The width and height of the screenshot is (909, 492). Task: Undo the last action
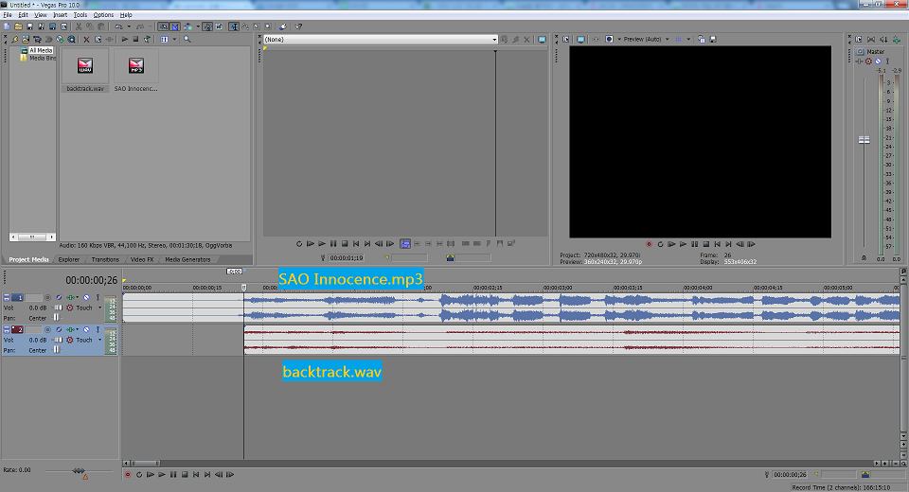tap(118, 26)
